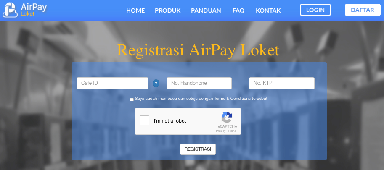Check the I'm not a robot box
This screenshot has width=384, height=170.
click(x=145, y=120)
